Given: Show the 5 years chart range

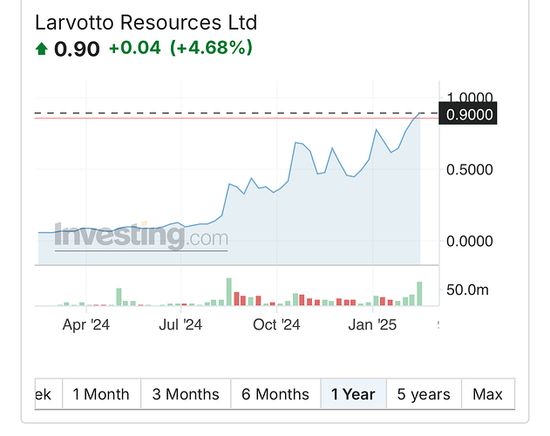Looking at the screenshot, I should [x=424, y=394].
